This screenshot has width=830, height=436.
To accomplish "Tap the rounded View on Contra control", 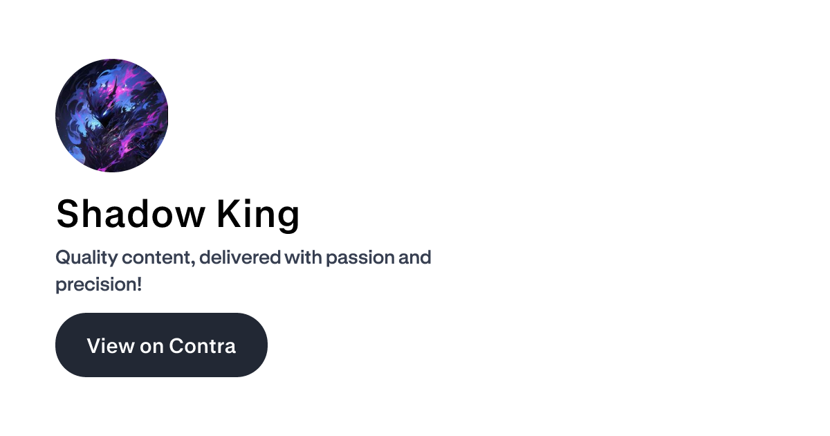I will [x=161, y=345].
